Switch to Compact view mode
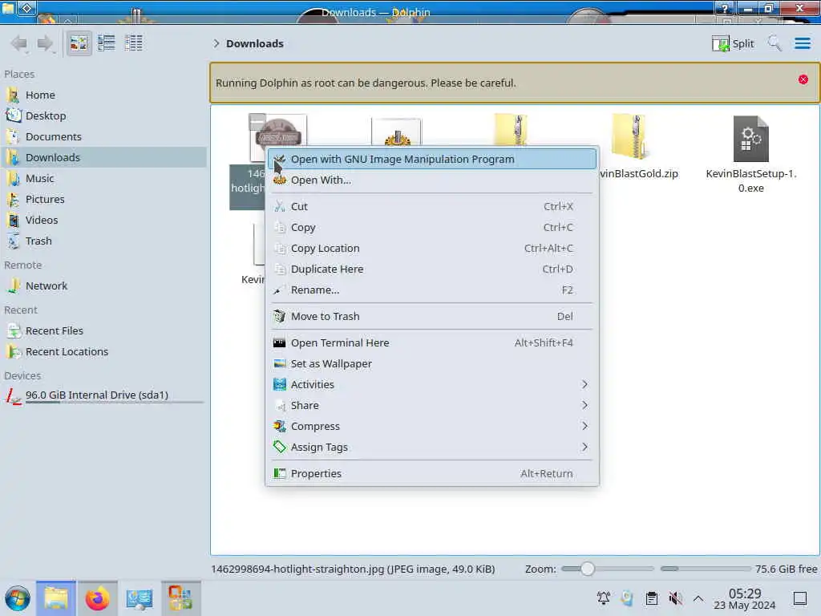821x616 pixels. pyautogui.click(x=107, y=43)
